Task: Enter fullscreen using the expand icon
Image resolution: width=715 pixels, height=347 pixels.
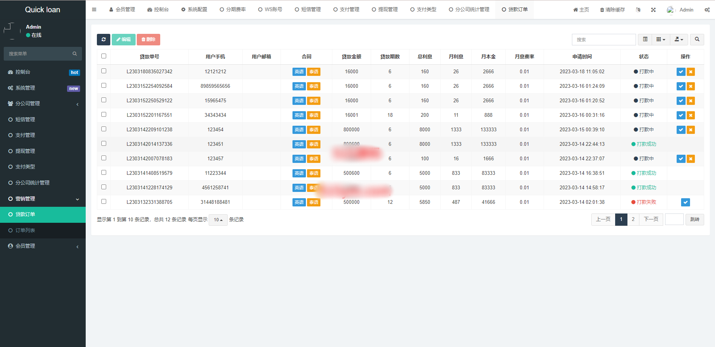Action: (653, 10)
